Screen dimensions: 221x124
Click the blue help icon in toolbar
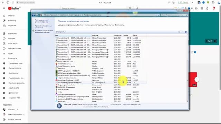[x=186, y=32]
